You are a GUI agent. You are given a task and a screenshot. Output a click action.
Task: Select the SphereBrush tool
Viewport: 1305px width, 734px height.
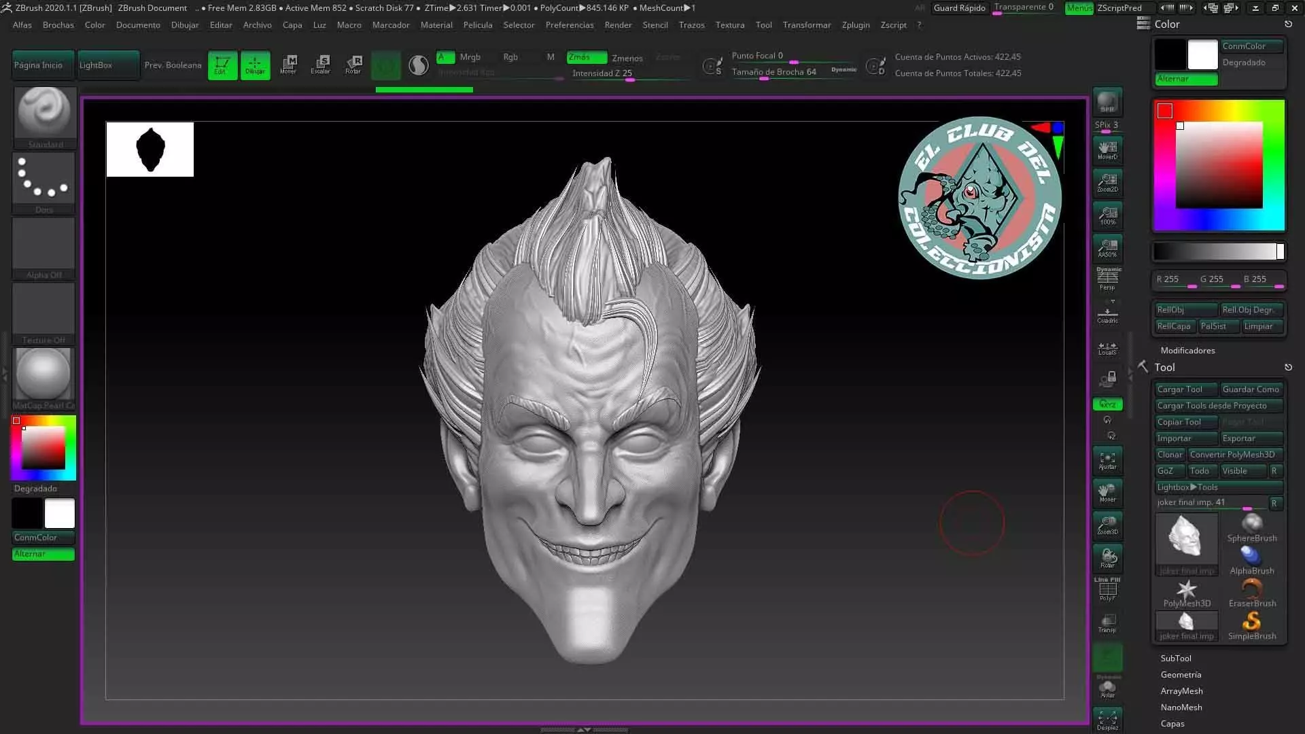tap(1252, 528)
